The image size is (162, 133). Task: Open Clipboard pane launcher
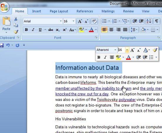[18, 37]
